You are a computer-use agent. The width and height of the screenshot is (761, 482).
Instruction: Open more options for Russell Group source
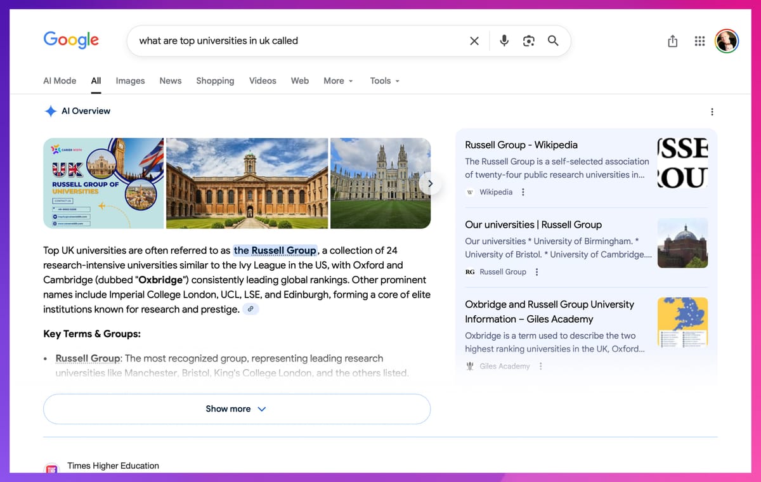(x=537, y=272)
